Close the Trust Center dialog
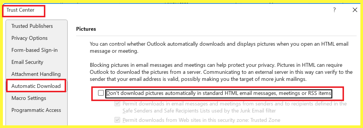363x128 pixels. point(355,10)
